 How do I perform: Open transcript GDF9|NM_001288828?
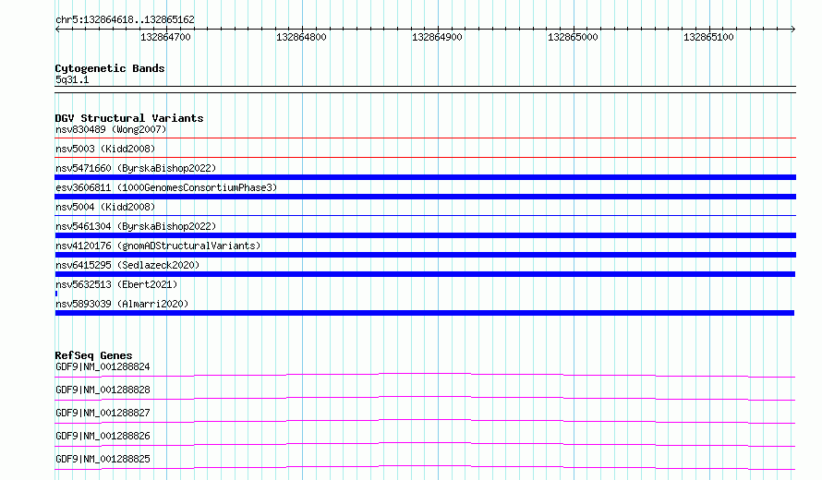pyautogui.click(x=103, y=390)
